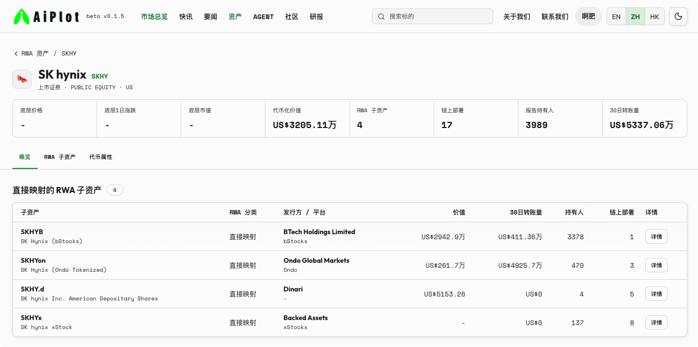The image size is (698, 347).
Task: Go back to RWA 资产 breadcrumb
Action: coord(35,53)
